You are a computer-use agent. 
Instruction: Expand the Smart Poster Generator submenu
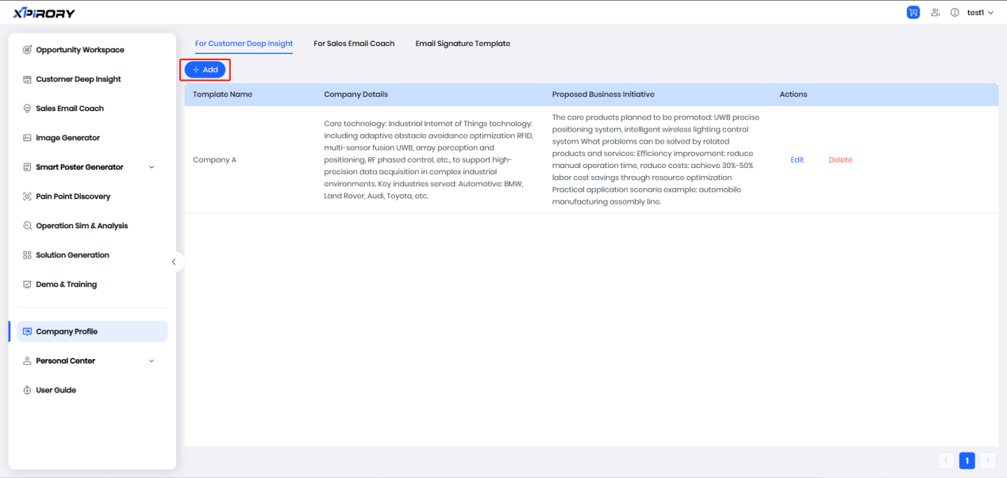pyautogui.click(x=152, y=167)
